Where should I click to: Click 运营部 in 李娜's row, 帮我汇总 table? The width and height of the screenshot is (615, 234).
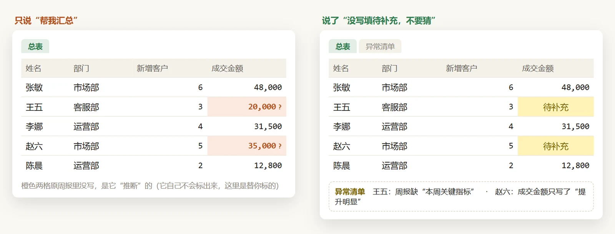click(x=86, y=127)
